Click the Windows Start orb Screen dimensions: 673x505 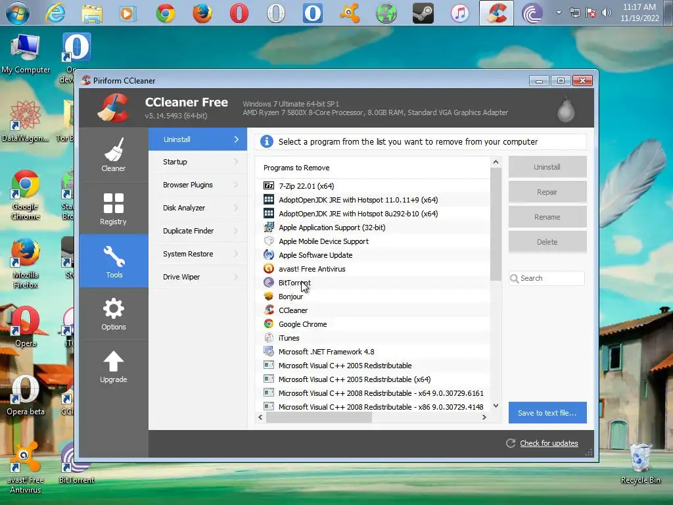tap(18, 13)
